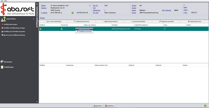Click the green phone icon

(73, 13)
